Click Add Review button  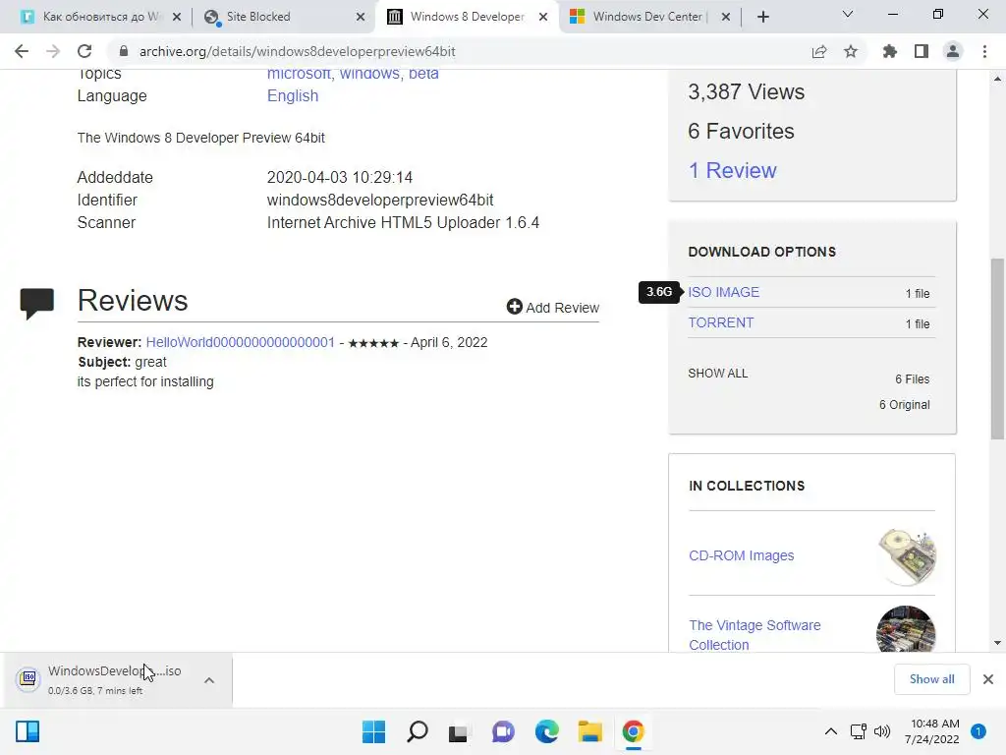pyautogui.click(x=553, y=308)
